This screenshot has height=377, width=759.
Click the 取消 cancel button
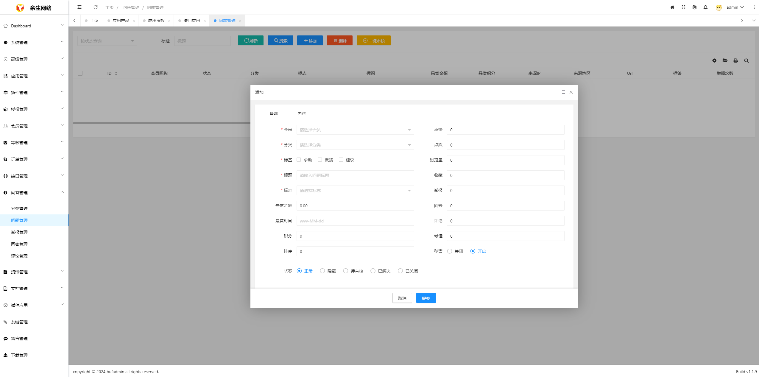pos(402,298)
